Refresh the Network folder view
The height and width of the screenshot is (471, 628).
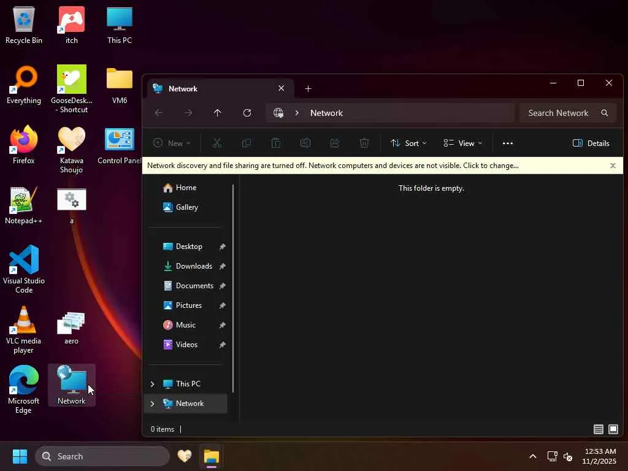[x=247, y=113]
